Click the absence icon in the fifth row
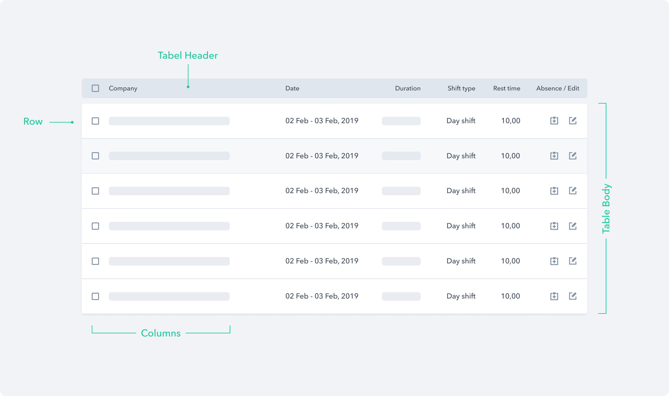Screen dimensions: 669x396 (x=554, y=261)
